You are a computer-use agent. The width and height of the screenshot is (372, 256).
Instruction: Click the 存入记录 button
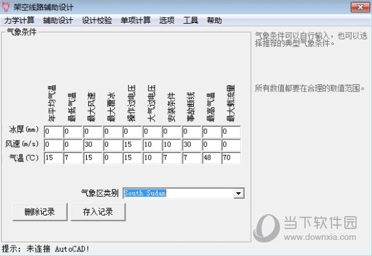[98, 212]
